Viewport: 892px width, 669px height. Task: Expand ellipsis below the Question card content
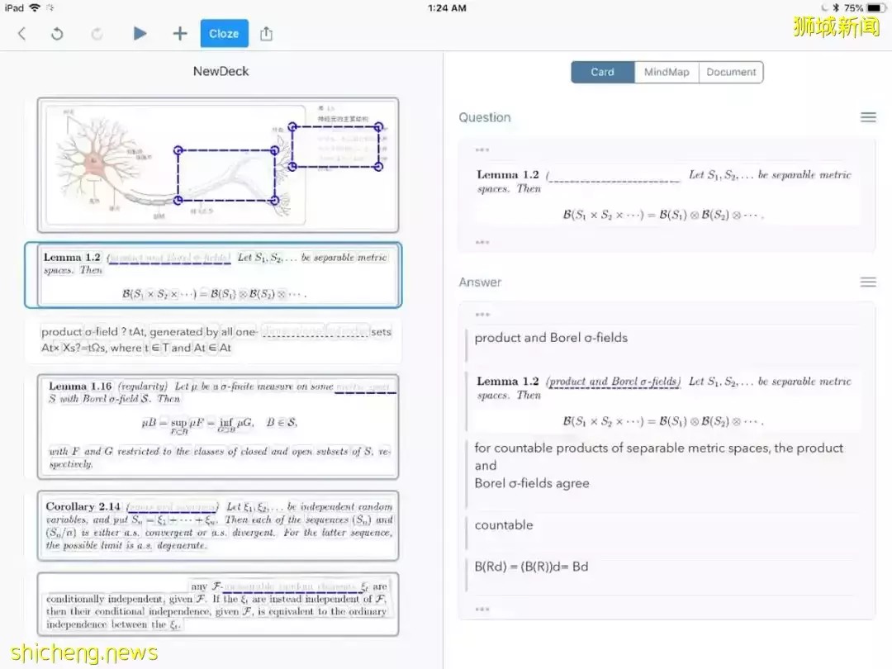pyautogui.click(x=482, y=242)
